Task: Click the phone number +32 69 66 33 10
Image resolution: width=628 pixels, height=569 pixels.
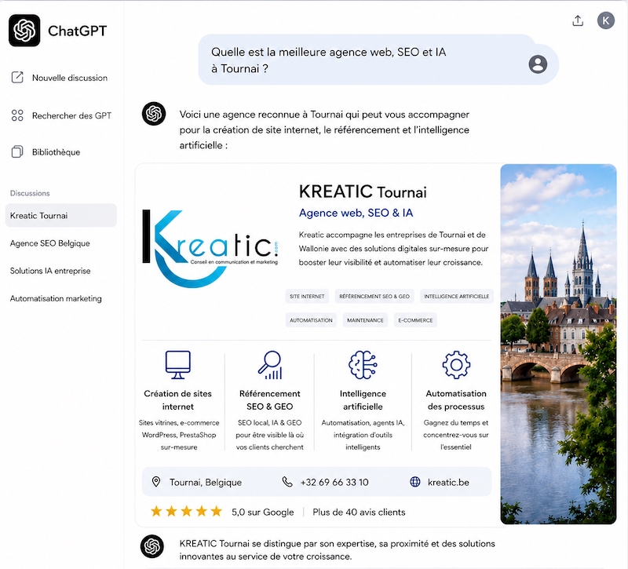Action: (334, 482)
